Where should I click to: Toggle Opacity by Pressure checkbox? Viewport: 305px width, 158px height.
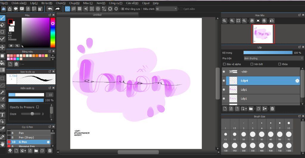tap(38, 107)
